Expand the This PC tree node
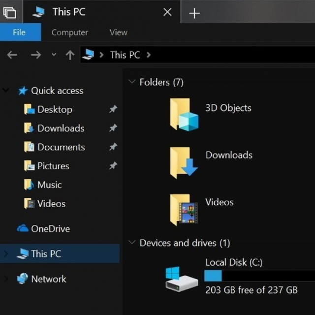 6,254
